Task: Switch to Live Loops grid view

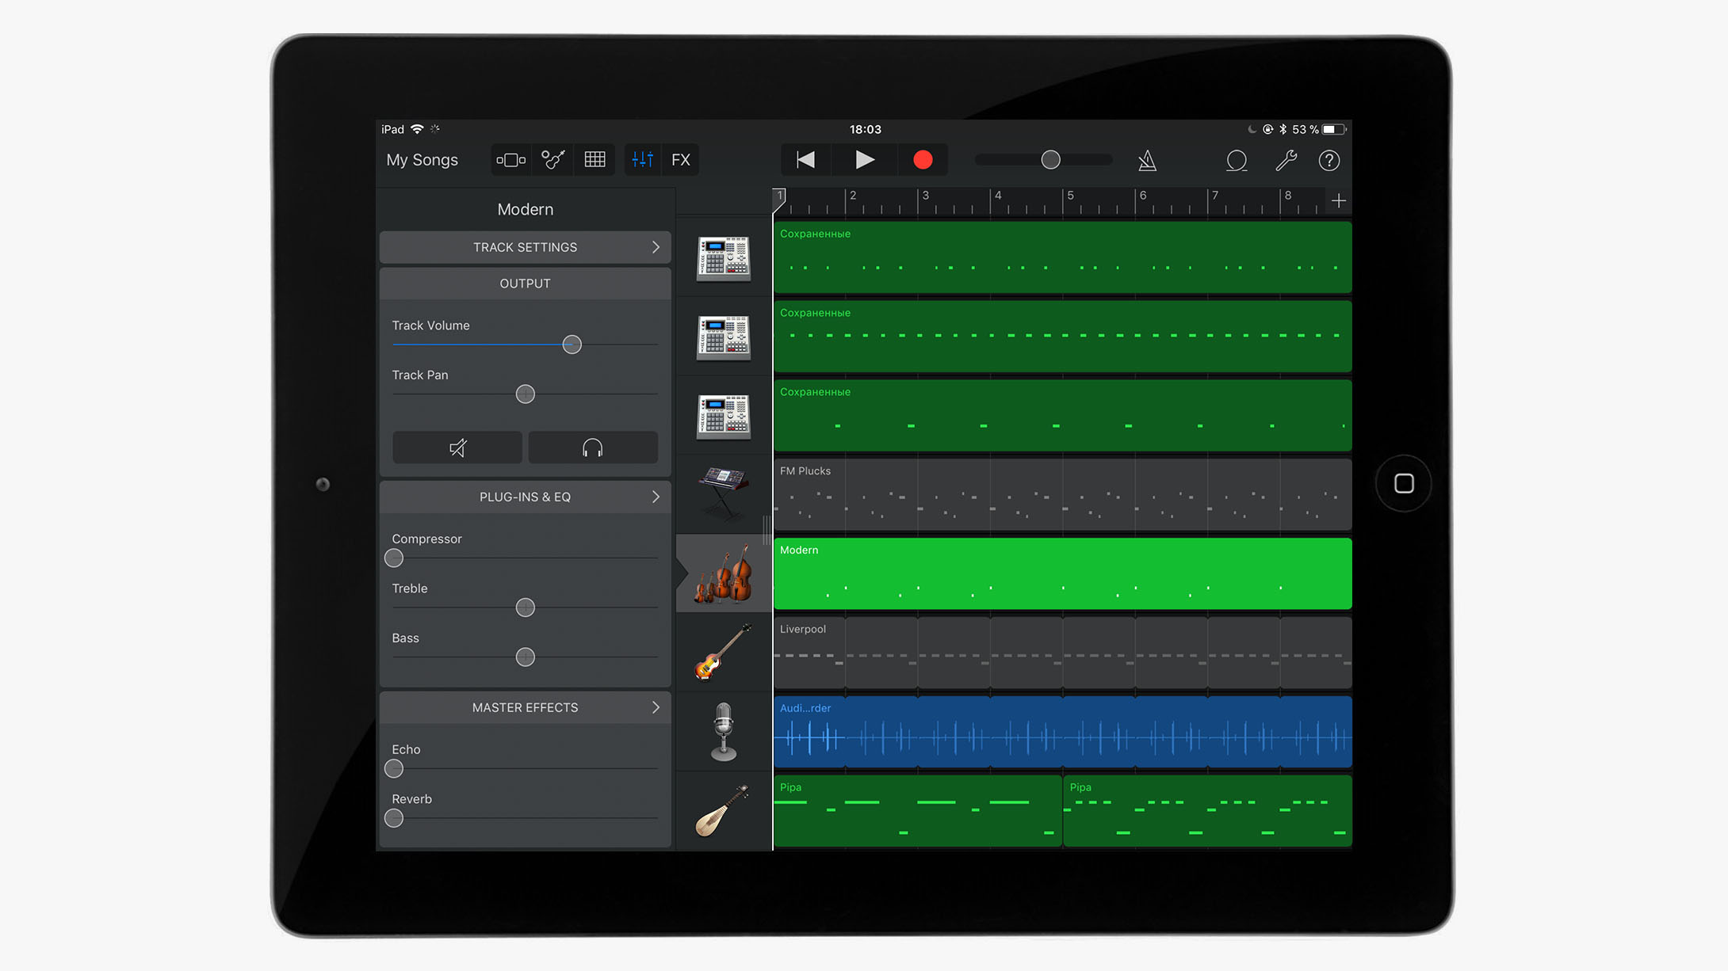Action: (594, 160)
